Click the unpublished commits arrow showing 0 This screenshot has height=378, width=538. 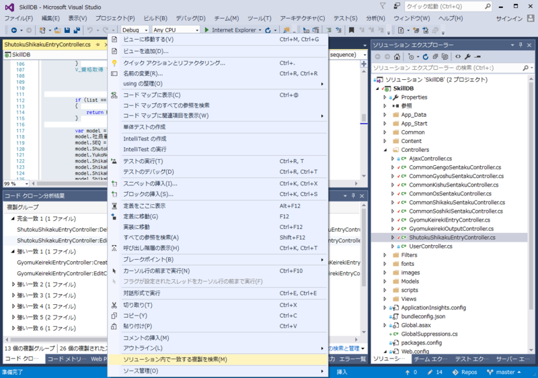(x=411, y=372)
